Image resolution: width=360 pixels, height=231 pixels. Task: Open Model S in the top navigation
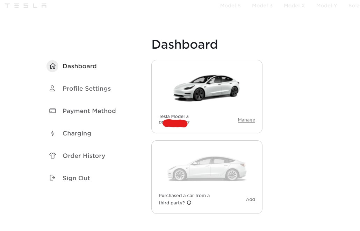pyautogui.click(x=230, y=6)
